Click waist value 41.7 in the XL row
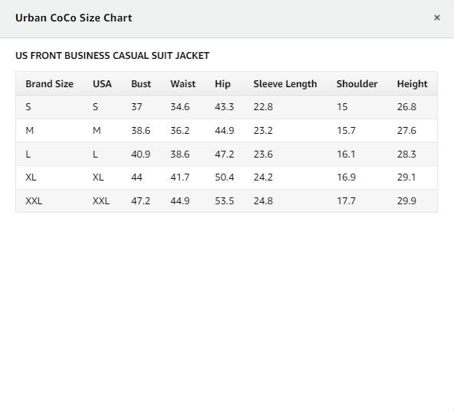Image resolution: width=454 pixels, height=410 pixels. 180,177
